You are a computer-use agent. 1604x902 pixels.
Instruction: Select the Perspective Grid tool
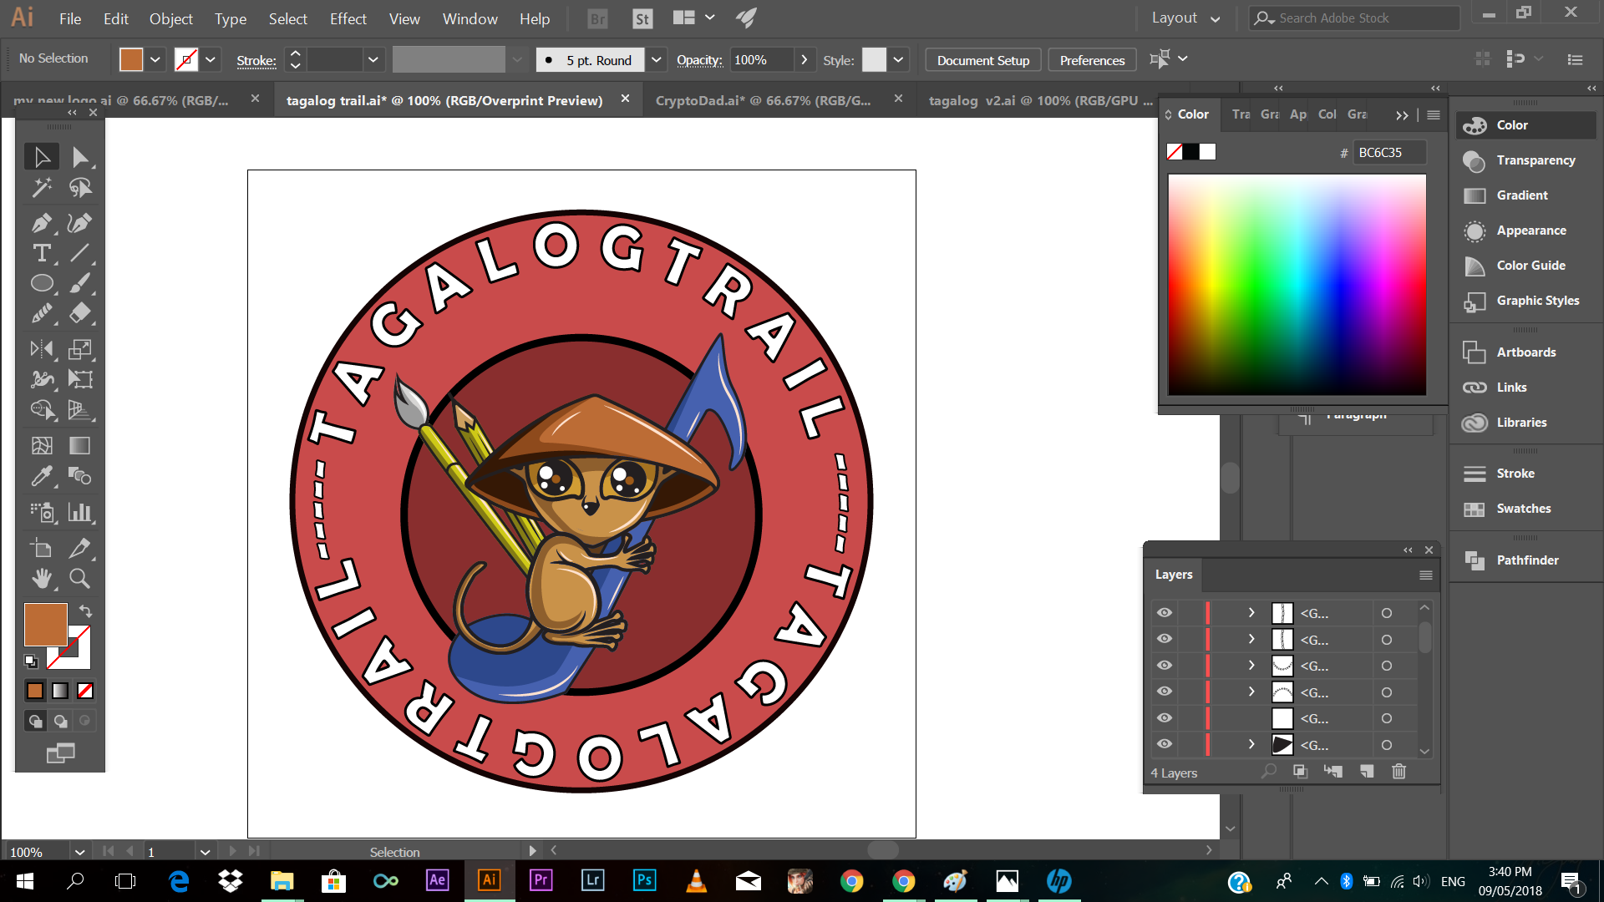point(79,409)
